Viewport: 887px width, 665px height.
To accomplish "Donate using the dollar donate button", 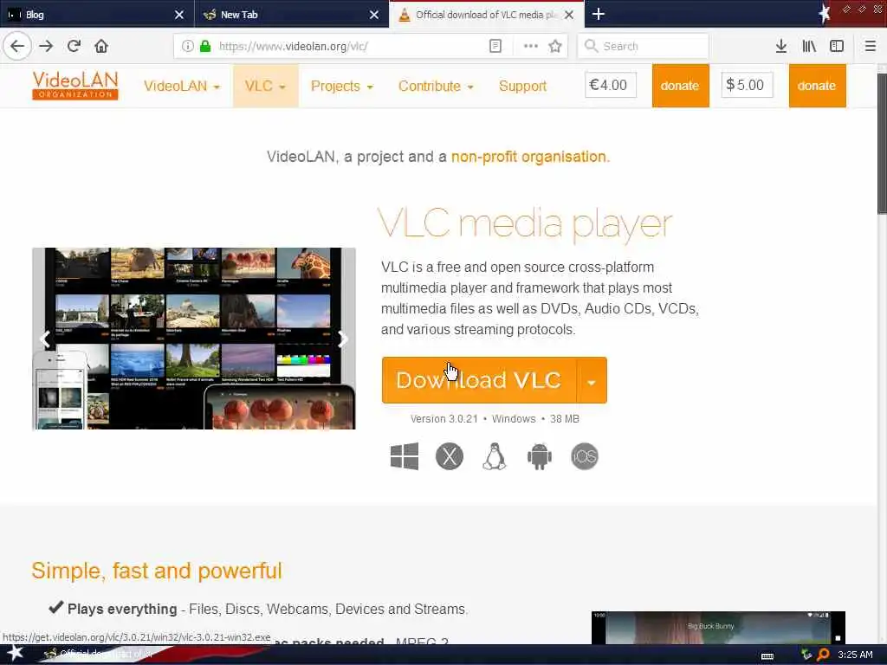I will coord(818,86).
